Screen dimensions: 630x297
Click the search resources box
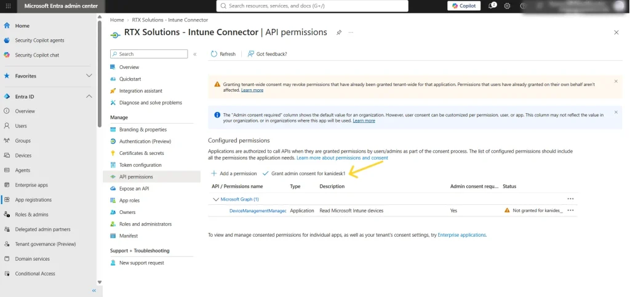coord(312,6)
